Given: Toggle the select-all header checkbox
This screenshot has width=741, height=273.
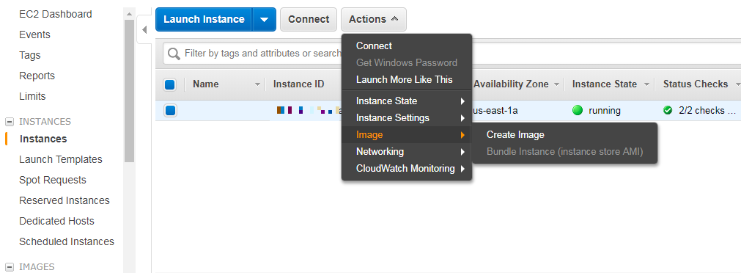Looking at the screenshot, I should pos(170,84).
